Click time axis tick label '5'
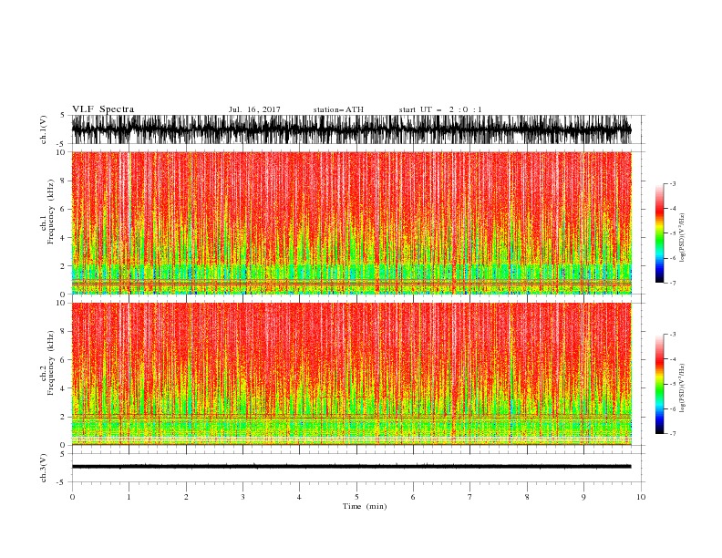This screenshot has width=722, height=558. (356, 497)
